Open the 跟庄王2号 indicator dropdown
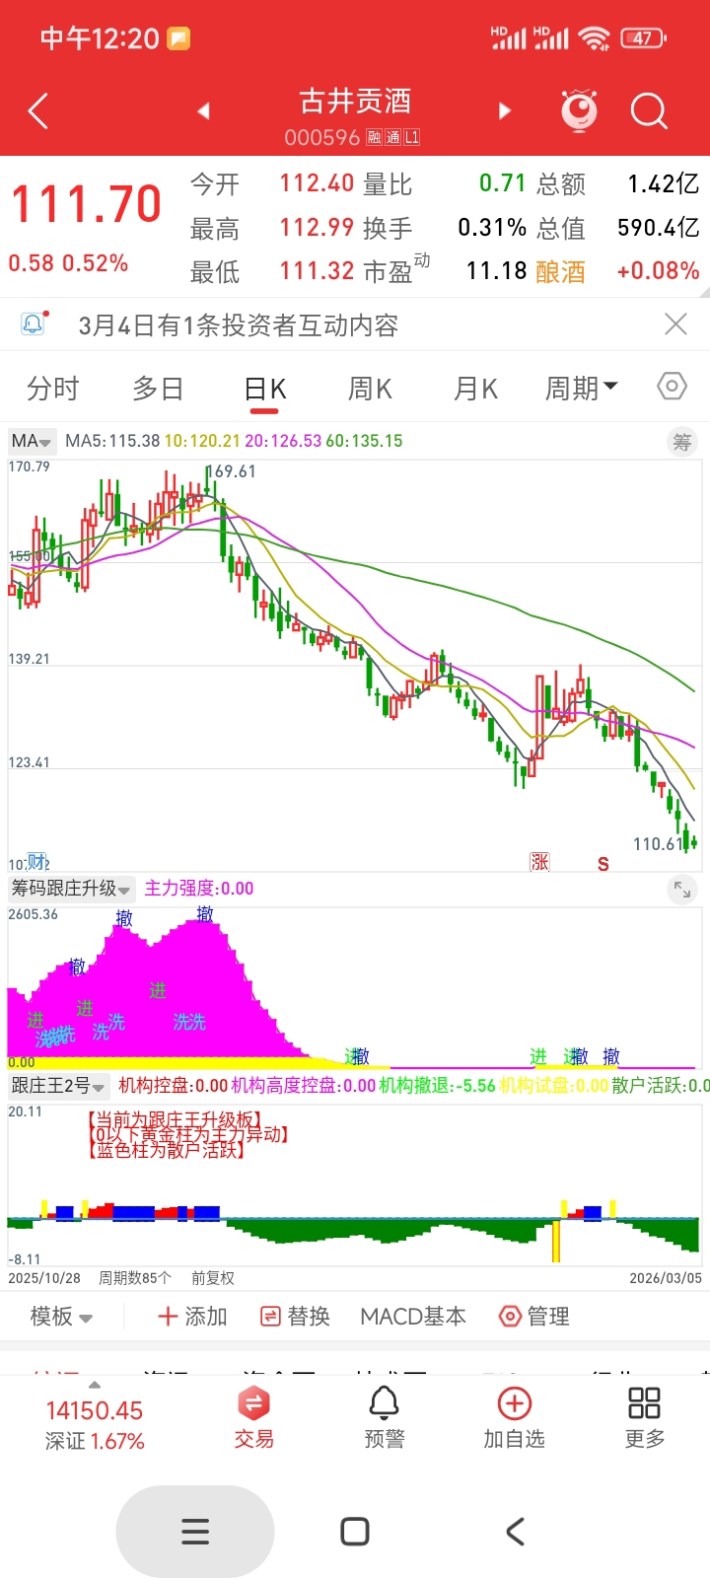The width and height of the screenshot is (710, 1578). tap(58, 1086)
